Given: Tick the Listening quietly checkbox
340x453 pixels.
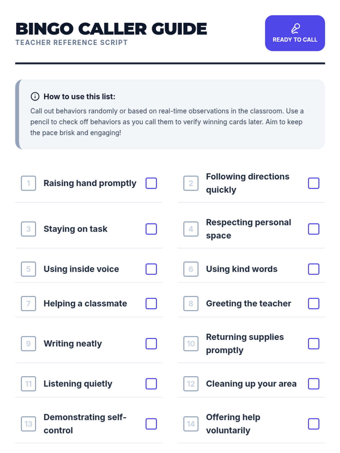Looking at the screenshot, I should [151, 384].
